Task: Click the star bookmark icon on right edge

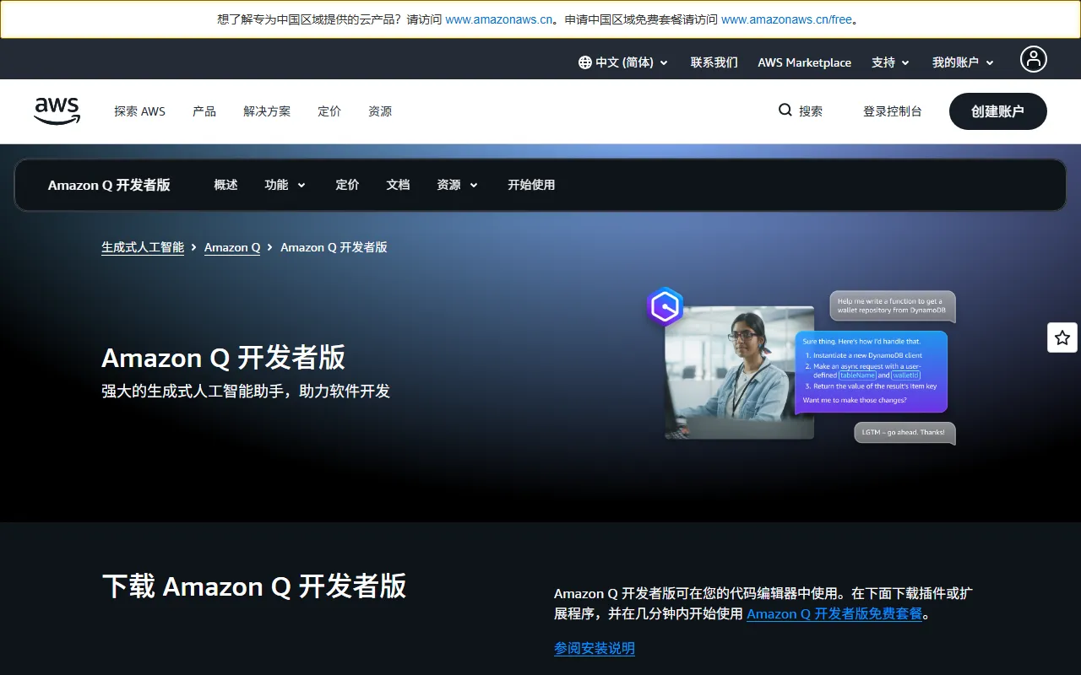Action: [1062, 337]
